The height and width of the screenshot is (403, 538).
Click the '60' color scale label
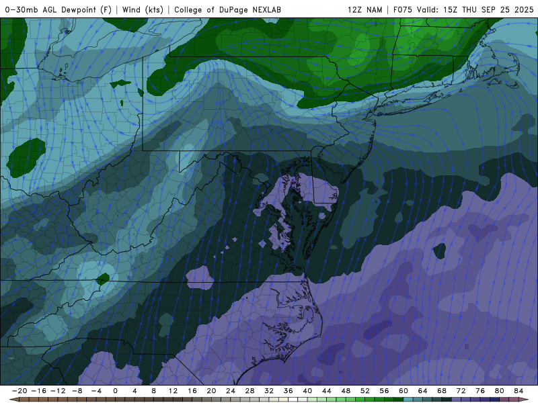403,391
